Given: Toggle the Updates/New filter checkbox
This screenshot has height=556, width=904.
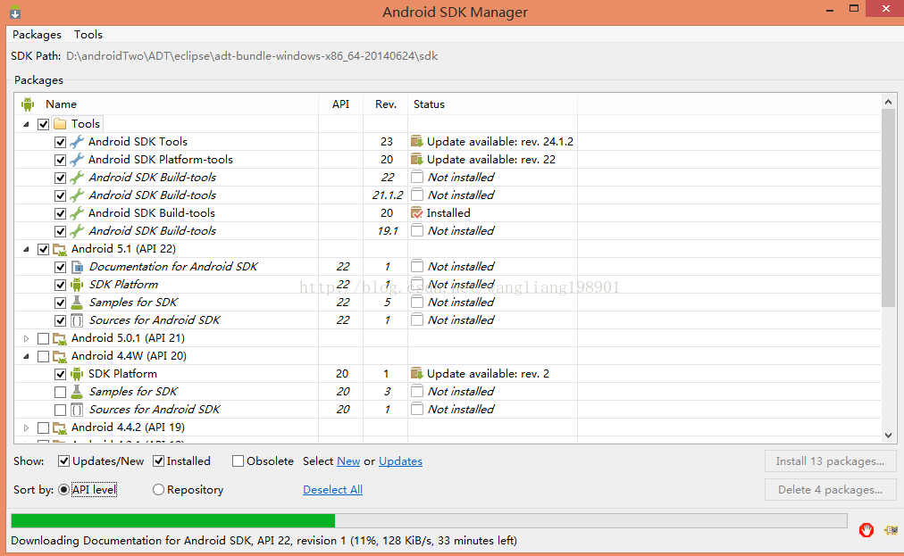Looking at the screenshot, I should click(64, 461).
